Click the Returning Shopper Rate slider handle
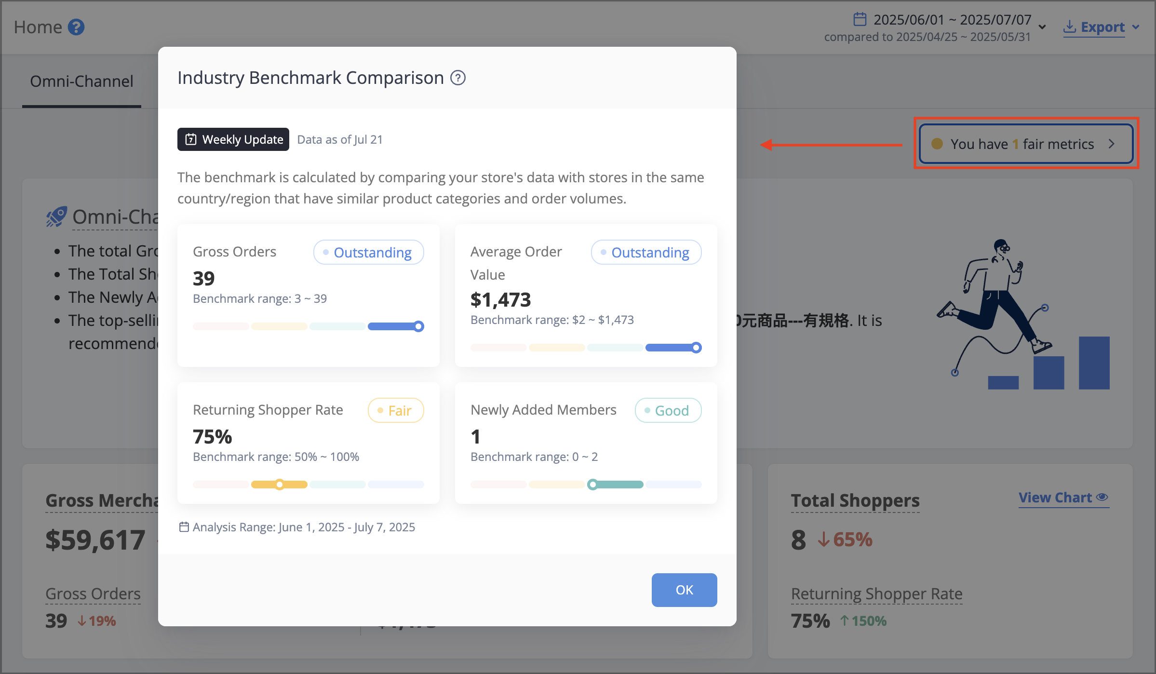 [x=280, y=485]
